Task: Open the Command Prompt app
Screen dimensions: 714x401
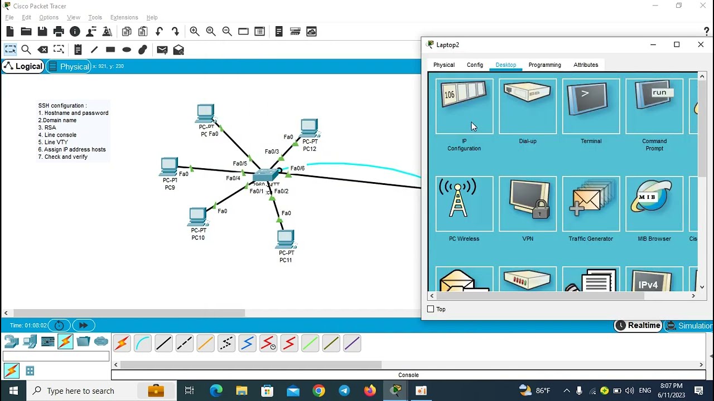Action: click(654, 106)
